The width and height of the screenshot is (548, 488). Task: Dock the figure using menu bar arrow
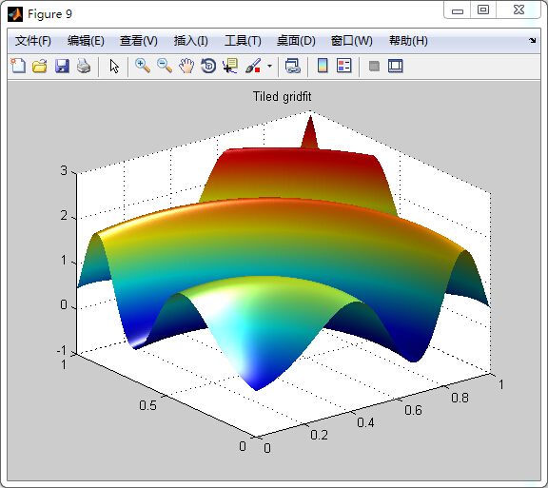[x=532, y=41]
